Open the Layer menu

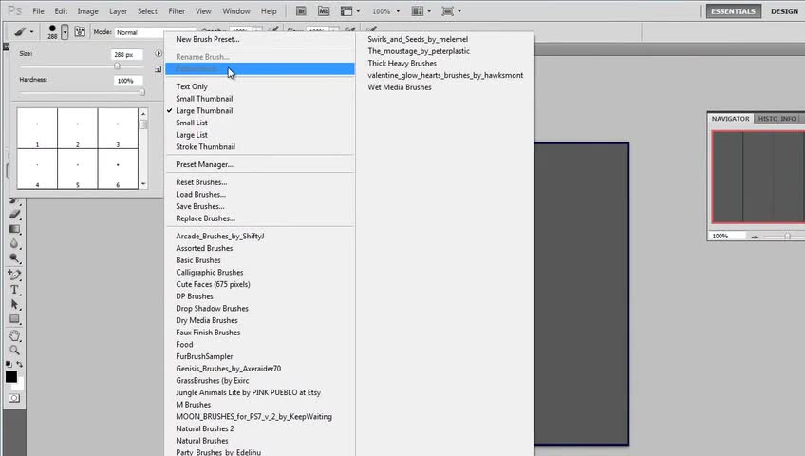[118, 10]
